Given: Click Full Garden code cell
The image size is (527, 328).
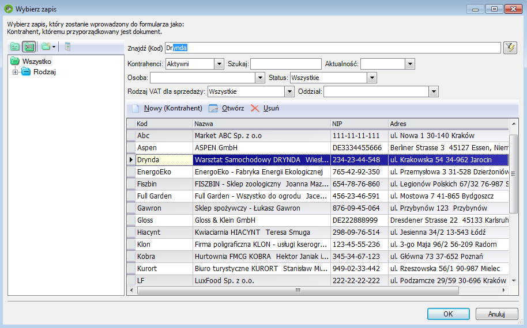Looking at the screenshot, I should [x=164, y=196].
